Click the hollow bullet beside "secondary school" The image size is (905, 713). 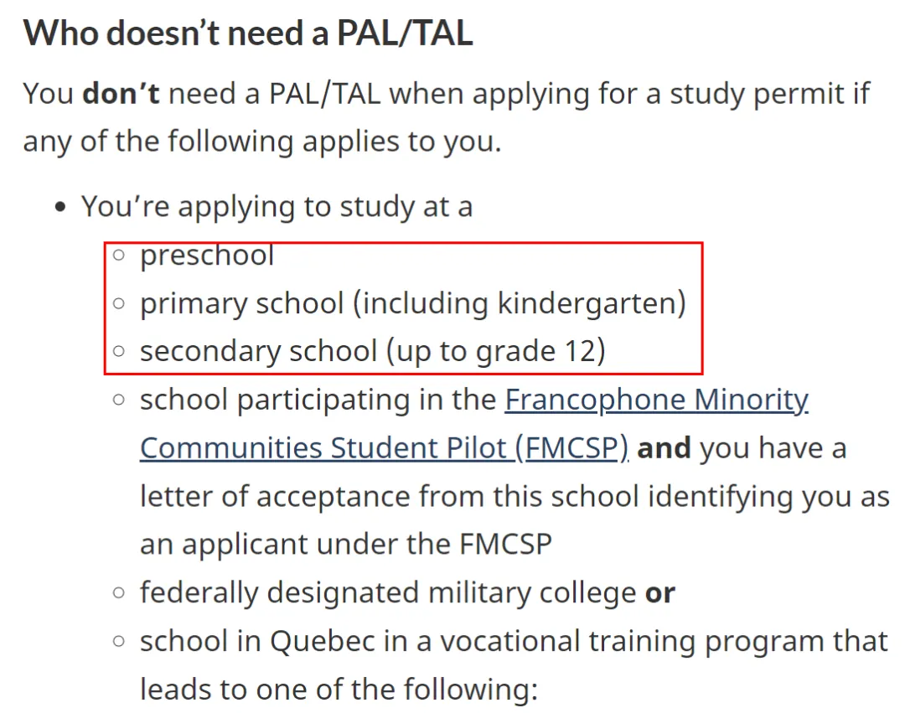[119, 351]
